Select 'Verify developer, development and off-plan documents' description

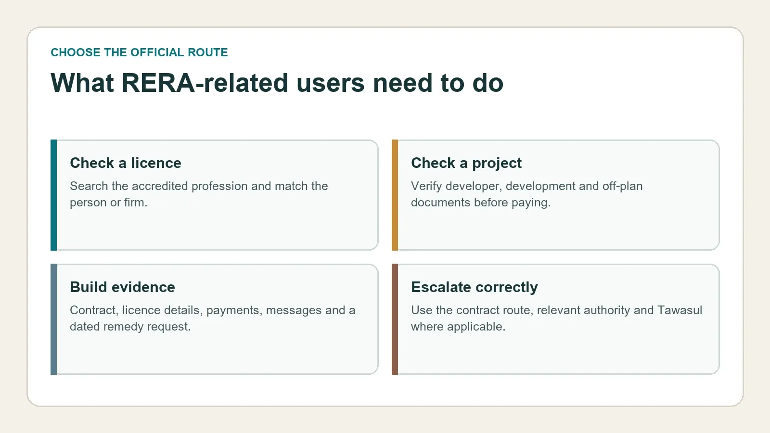tap(527, 194)
